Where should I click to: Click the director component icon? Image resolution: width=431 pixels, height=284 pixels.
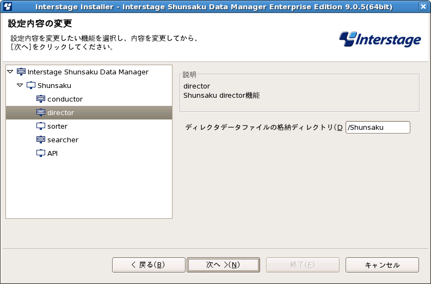tap(41, 112)
